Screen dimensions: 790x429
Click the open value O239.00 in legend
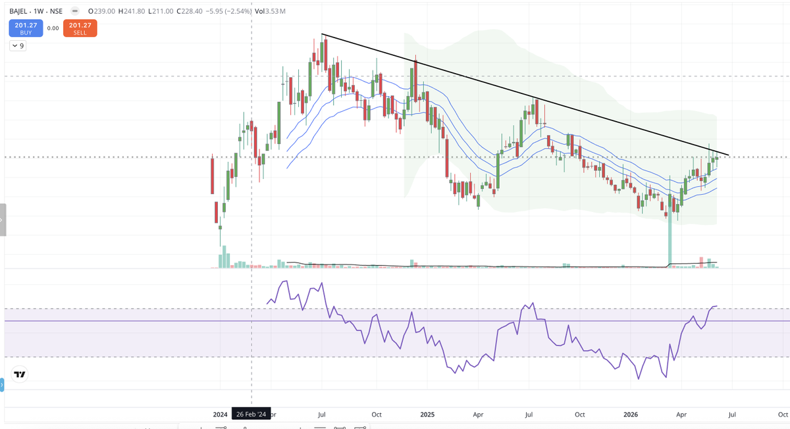[x=101, y=11]
